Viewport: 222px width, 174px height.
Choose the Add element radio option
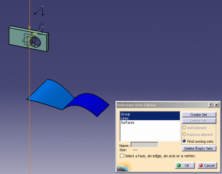coord(184,128)
